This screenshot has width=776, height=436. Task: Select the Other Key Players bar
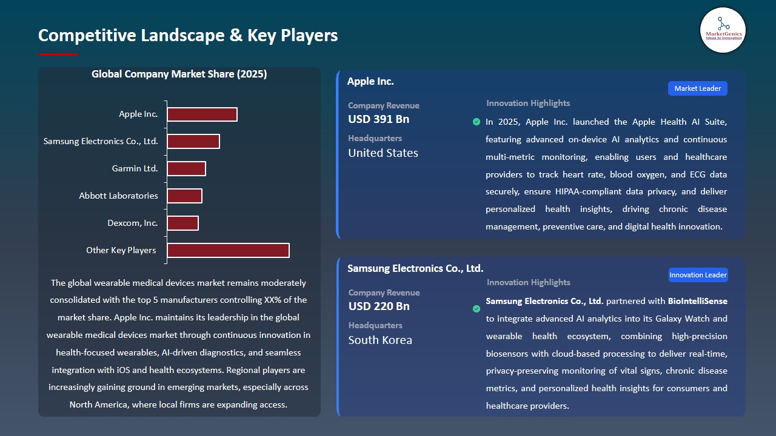point(228,250)
